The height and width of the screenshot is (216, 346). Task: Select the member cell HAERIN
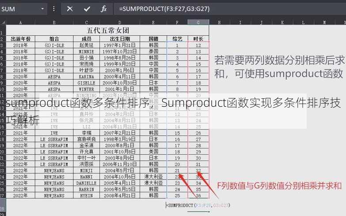pyautogui.click(x=86, y=190)
